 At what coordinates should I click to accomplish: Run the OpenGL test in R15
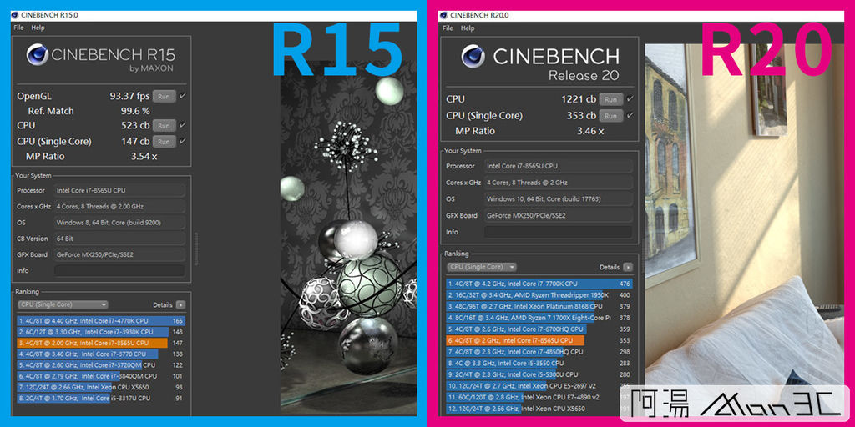click(x=164, y=97)
